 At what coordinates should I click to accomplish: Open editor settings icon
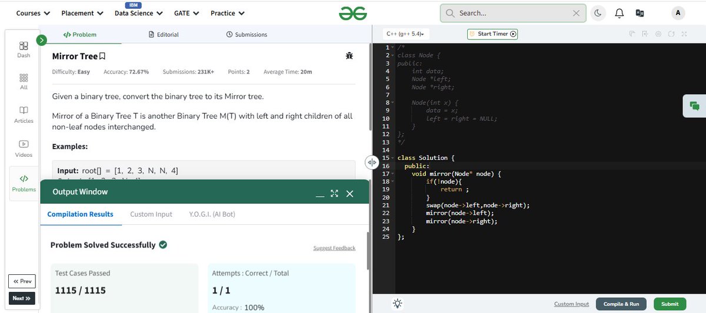pyautogui.click(x=658, y=34)
